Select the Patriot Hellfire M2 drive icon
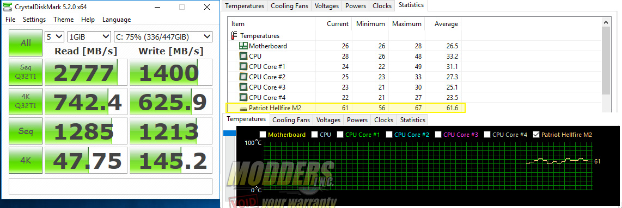622x208 pixels. 243,108
